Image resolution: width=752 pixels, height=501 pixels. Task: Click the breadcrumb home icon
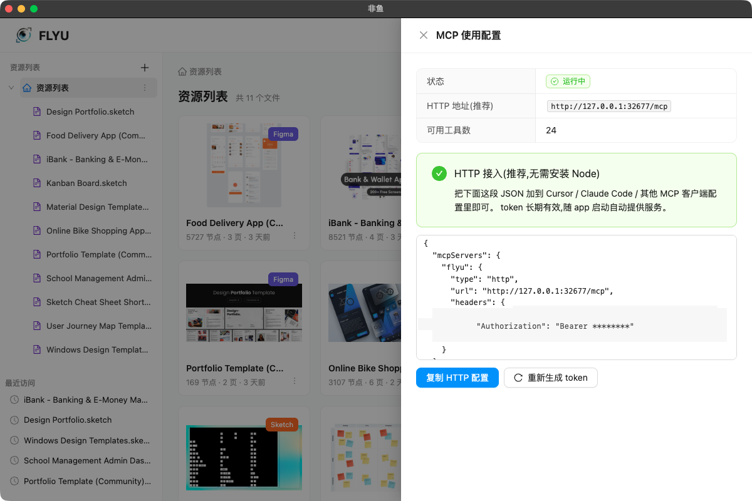click(x=182, y=71)
